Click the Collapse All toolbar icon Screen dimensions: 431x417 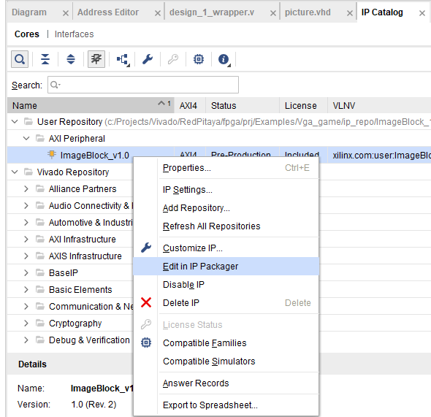pyautogui.click(x=45, y=59)
